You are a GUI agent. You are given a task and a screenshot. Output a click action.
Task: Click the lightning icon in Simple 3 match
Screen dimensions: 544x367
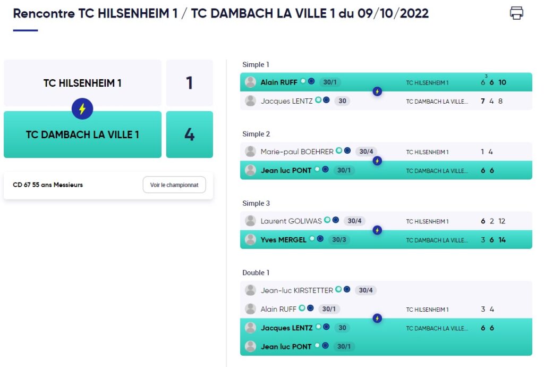tap(377, 230)
